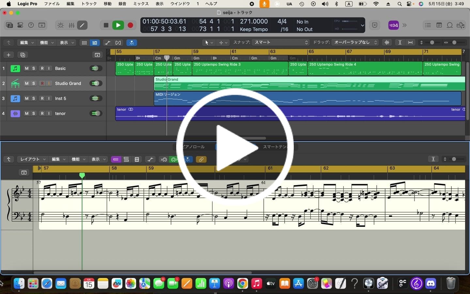470x294 pixels.
Task: Click the 271.0000 tempo value
Action: coord(254,21)
